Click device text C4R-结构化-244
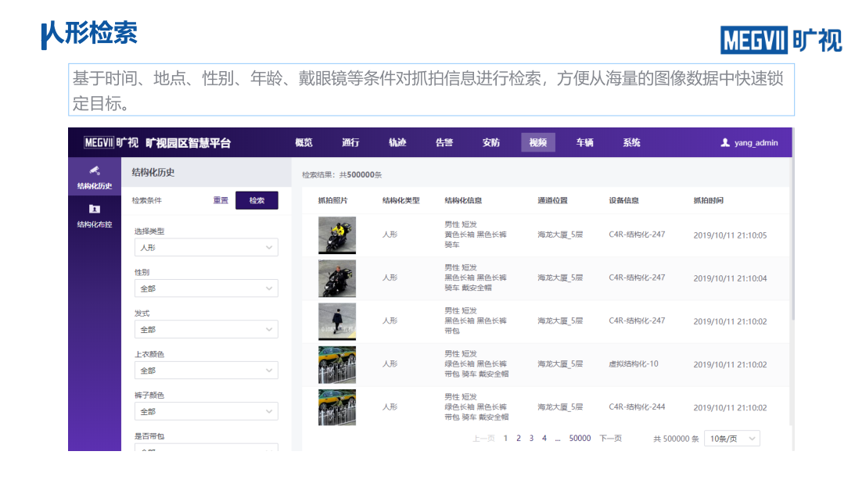This screenshot has height=480, width=855. pos(637,407)
